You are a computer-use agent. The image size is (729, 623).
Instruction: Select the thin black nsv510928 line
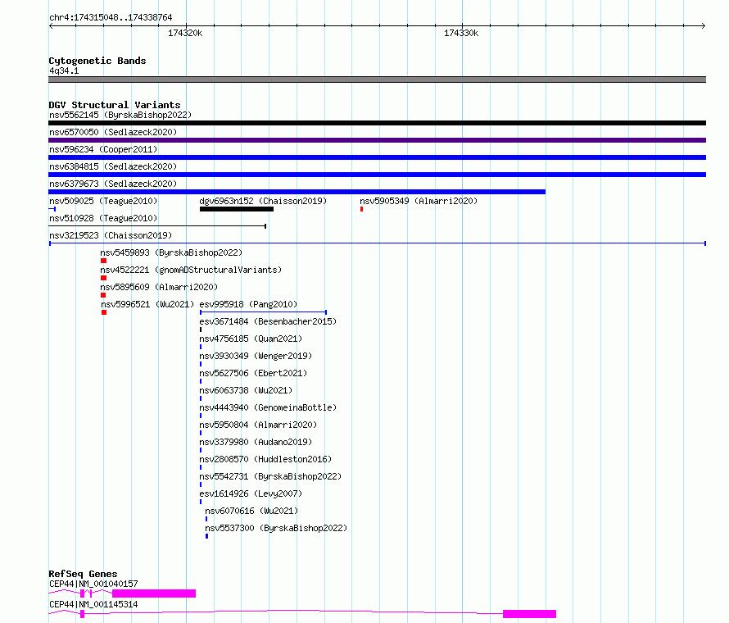[157, 226]
